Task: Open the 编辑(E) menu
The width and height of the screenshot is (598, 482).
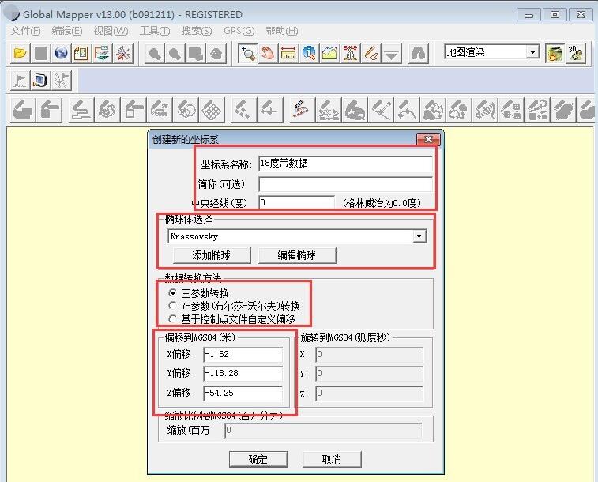Action: tap(66, 31)
